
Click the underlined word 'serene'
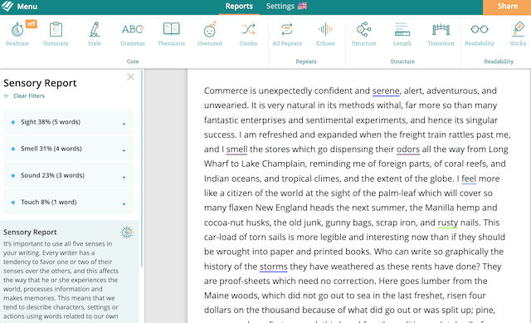tap(386, 91)
